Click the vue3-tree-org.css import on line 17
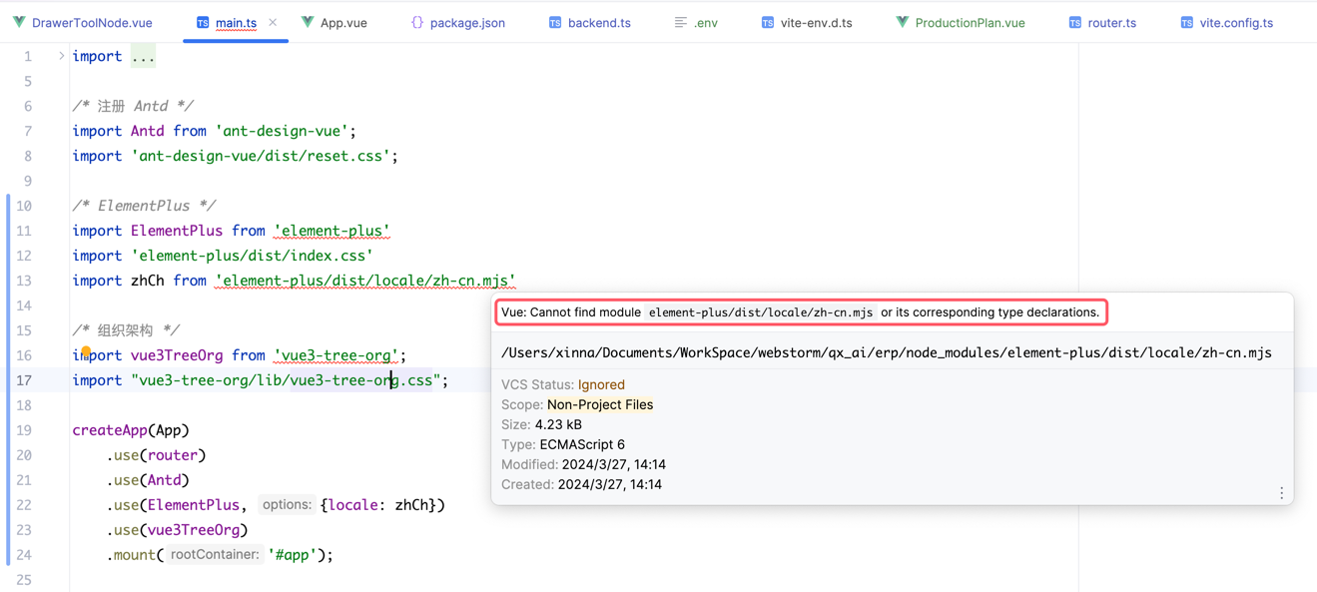1317x592 pixels. tap(286, 380)
